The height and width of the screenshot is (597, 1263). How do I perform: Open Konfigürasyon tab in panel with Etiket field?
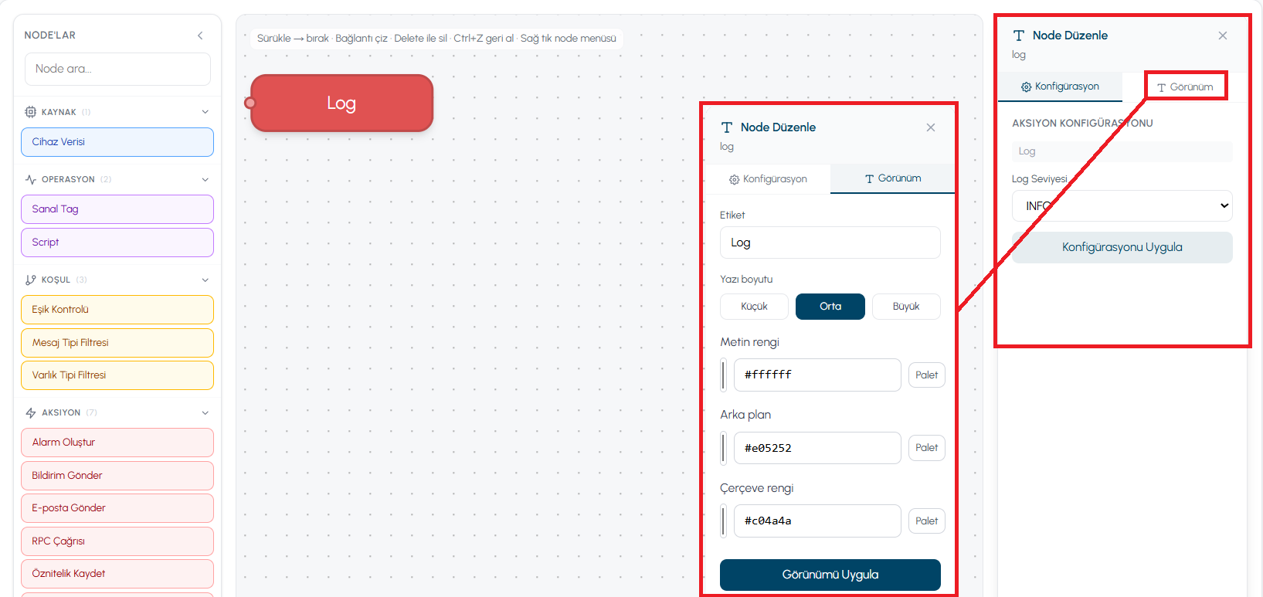pyautogui.click(x=768, y=179)
